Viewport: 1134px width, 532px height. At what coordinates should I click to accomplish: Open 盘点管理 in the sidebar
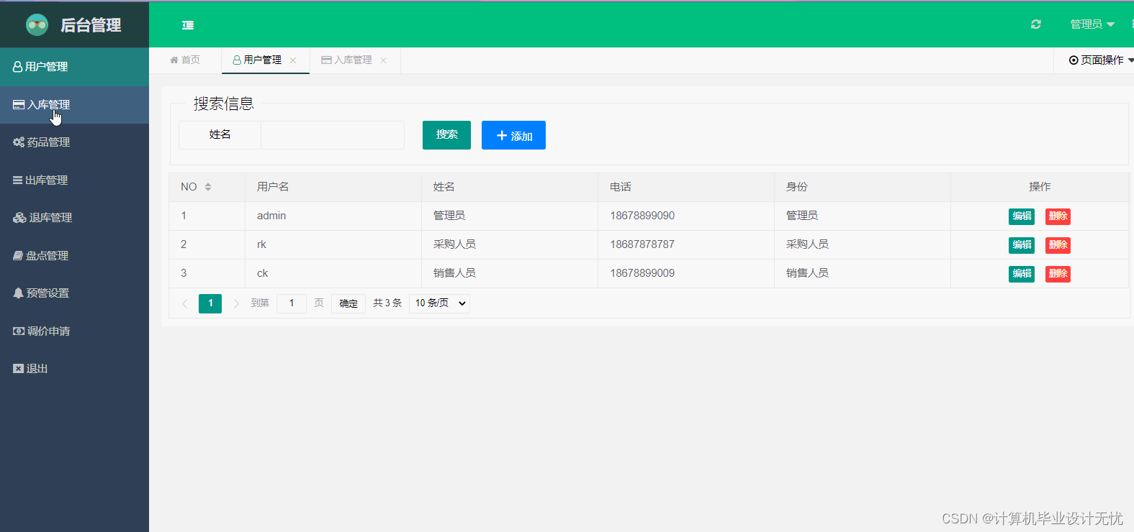click(x=74, y=256)
